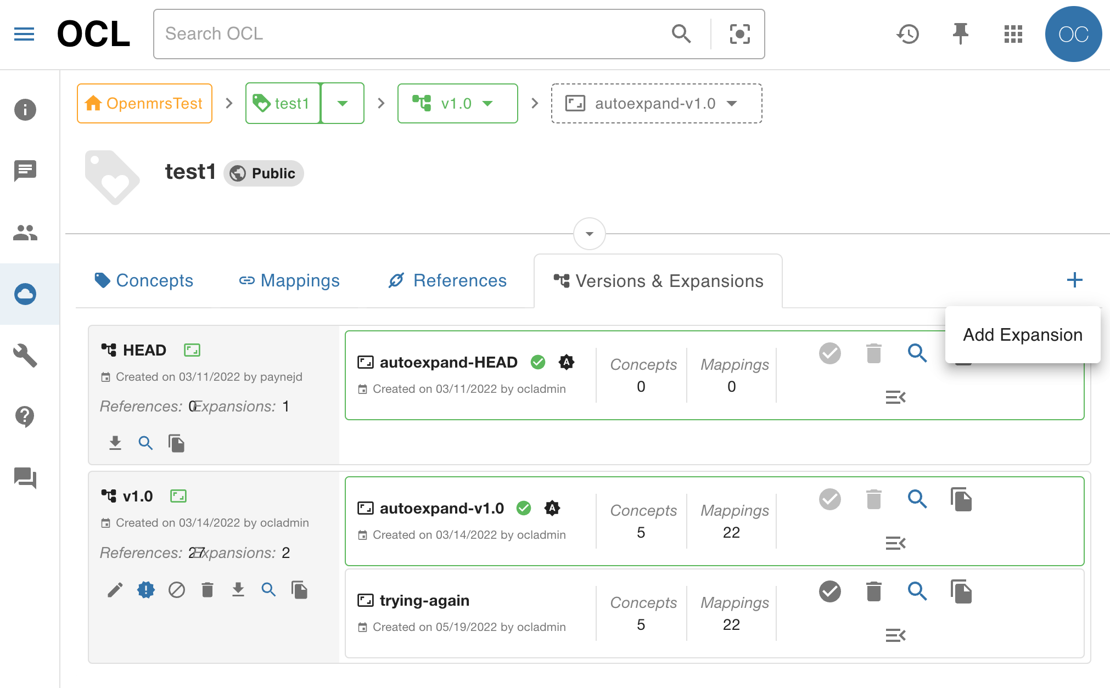
Task: Copy the autoexpand-v1.0 expansion URL icon
Action: pyautogui.click(x=961, y=499)
